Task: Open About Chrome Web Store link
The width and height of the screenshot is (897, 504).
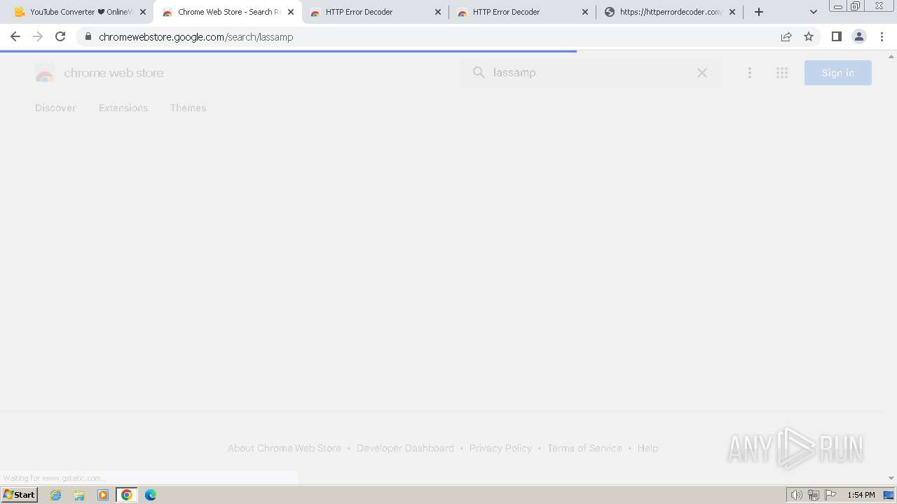Action: [285, 448]
